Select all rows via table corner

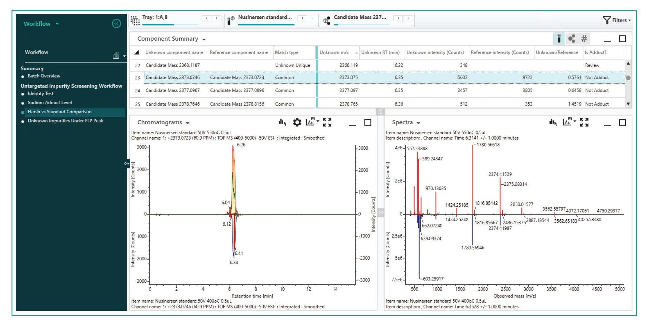[137, 52]
